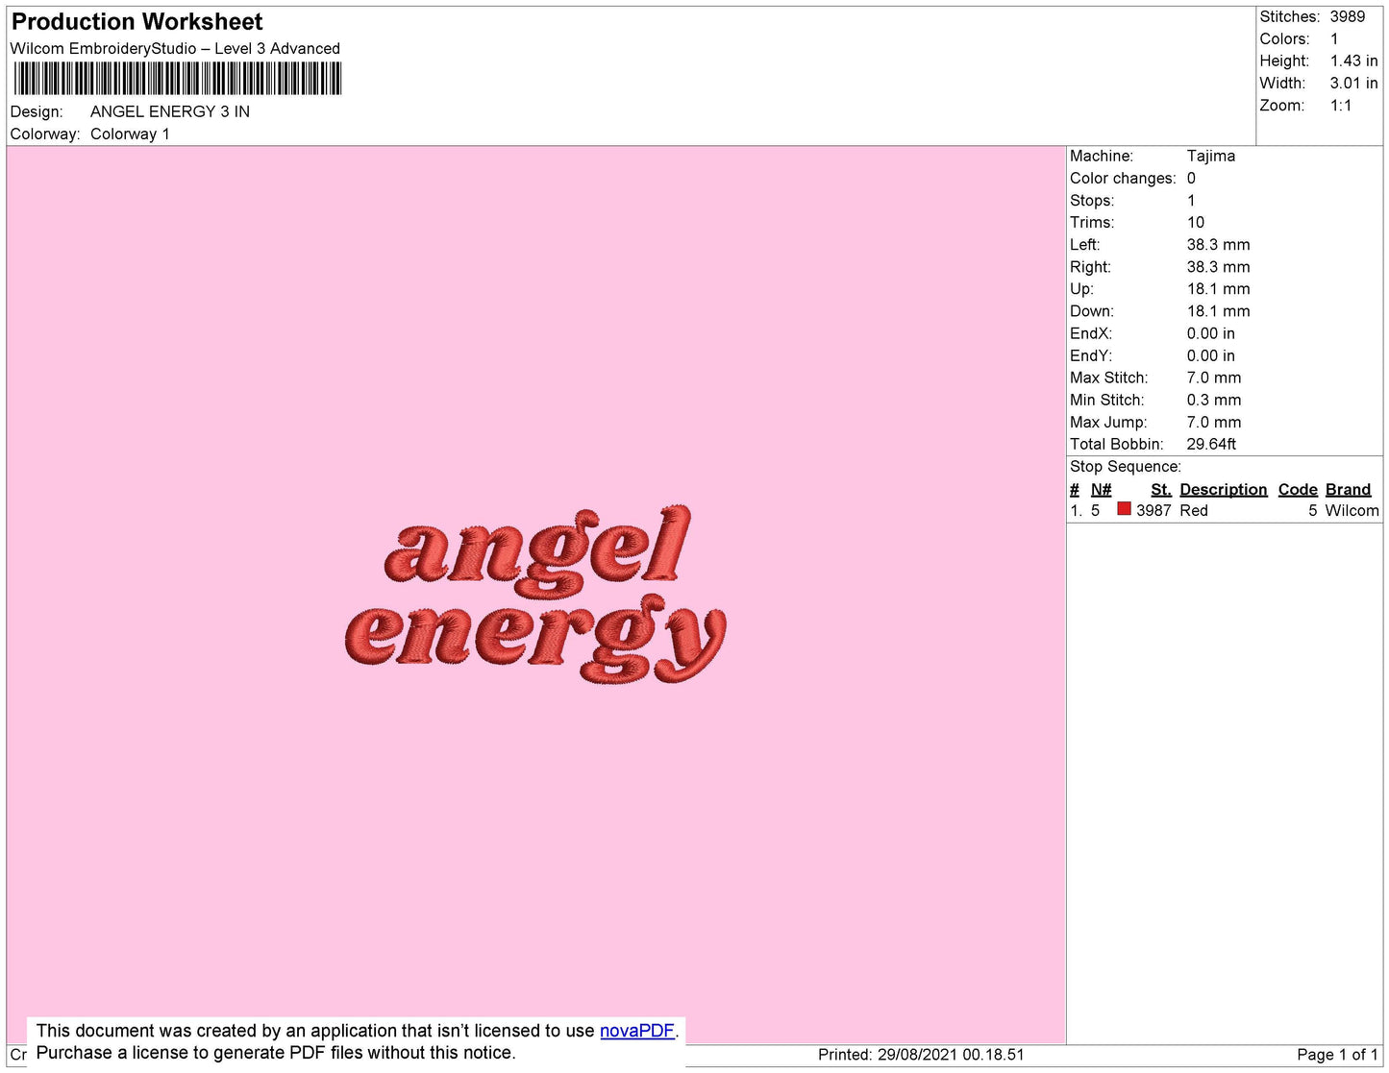This screenshot has width=1389, height=1073.
Task: Click the Trims value 10
Action: click(x=1196, y=223)
